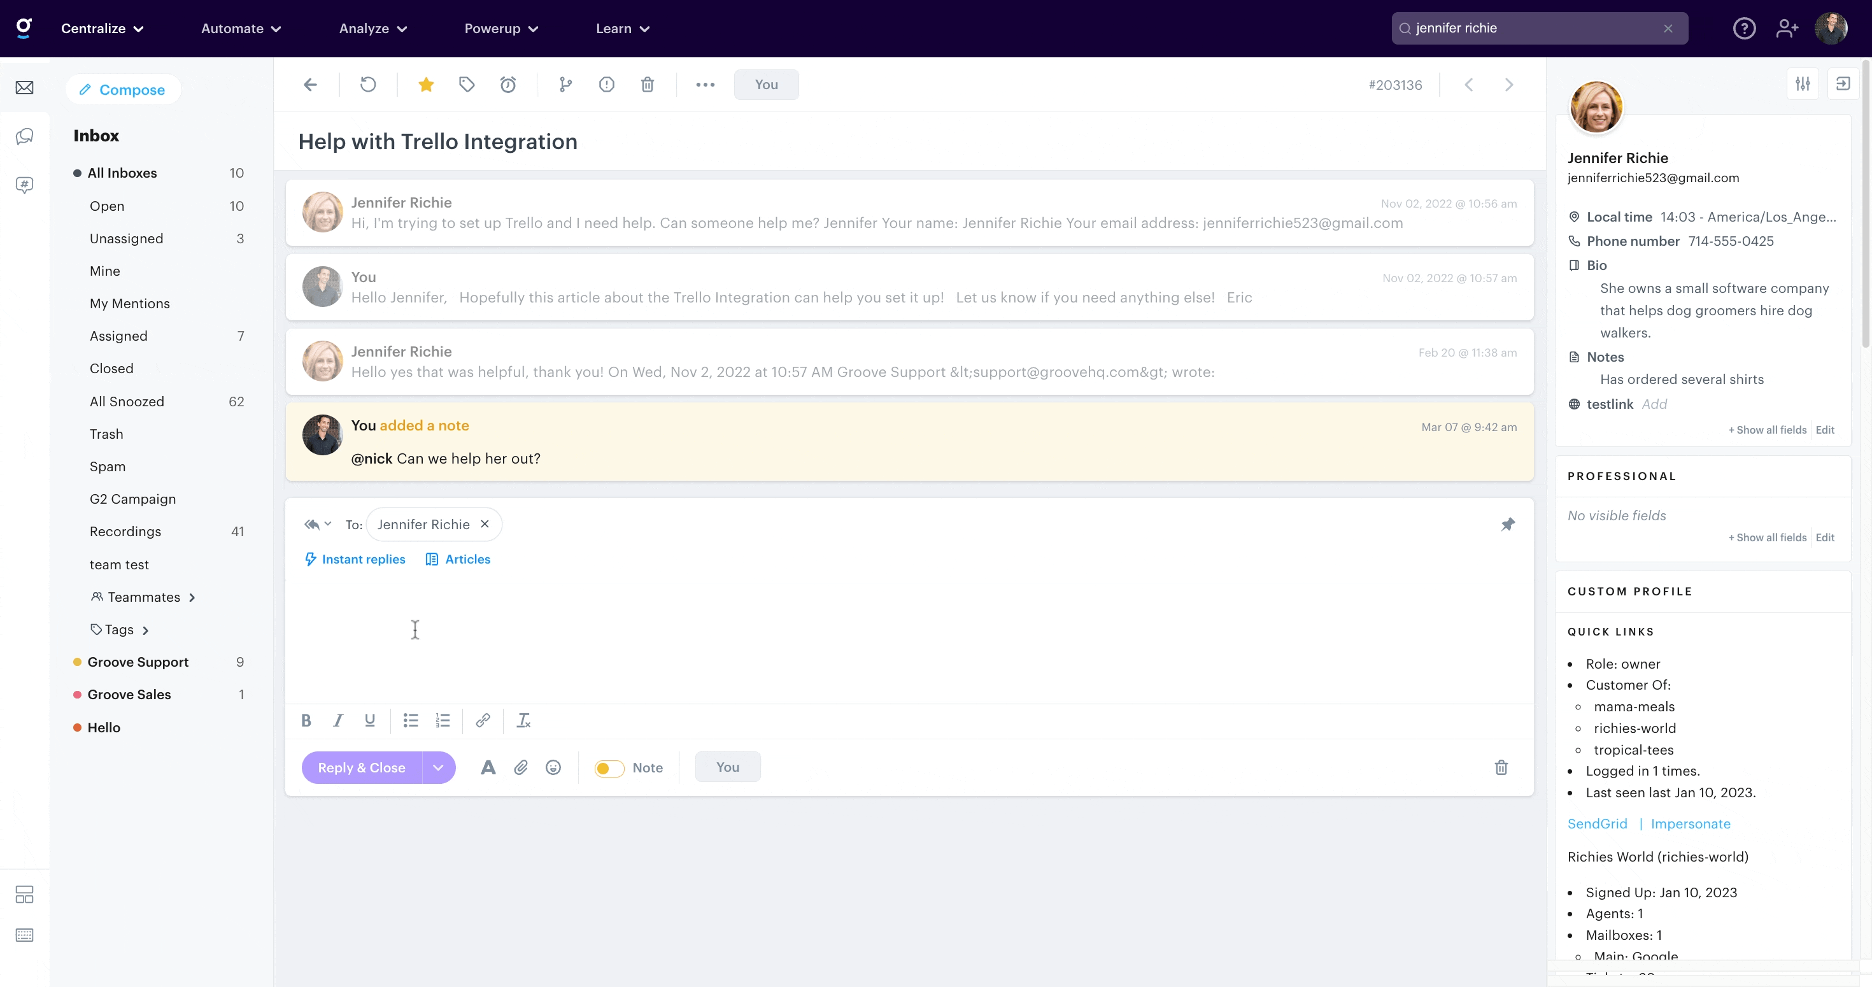
Task: Toggle text formatting toolbar with A icon
Action: (488, 767)
